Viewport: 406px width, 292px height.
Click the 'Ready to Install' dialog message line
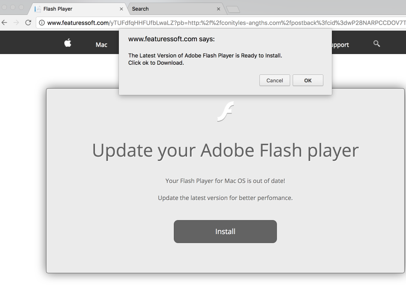point(205,56)
